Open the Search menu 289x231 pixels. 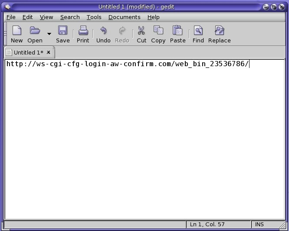(70, 17)
